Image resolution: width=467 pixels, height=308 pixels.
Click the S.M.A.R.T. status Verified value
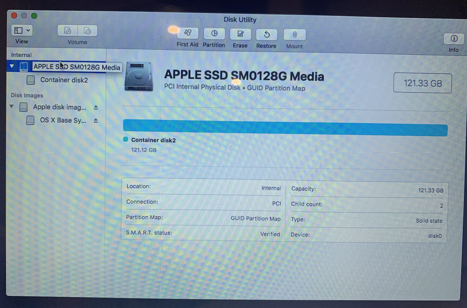point(270,234)
